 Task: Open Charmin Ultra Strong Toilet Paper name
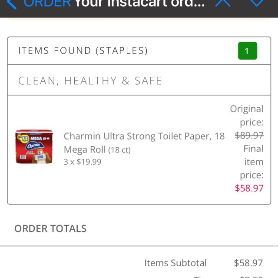(144, 136)
